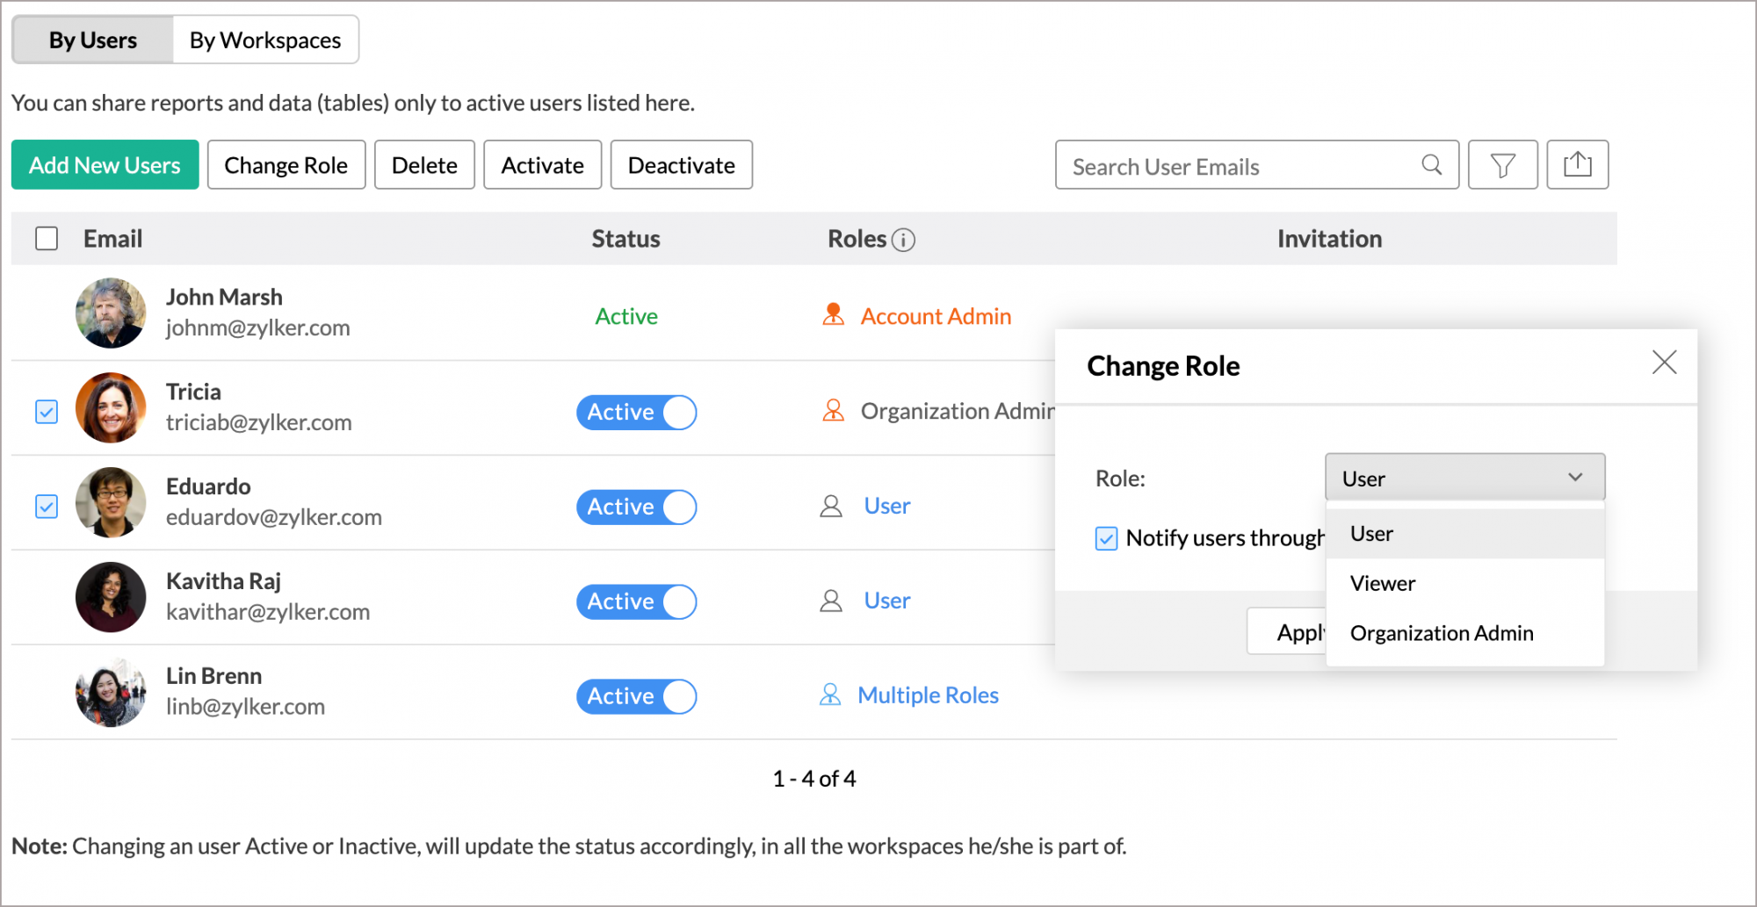Screen dimensions: 1757x907
Task: Select Viewer from the role dropdown
Action: (x=1382, y=583)
